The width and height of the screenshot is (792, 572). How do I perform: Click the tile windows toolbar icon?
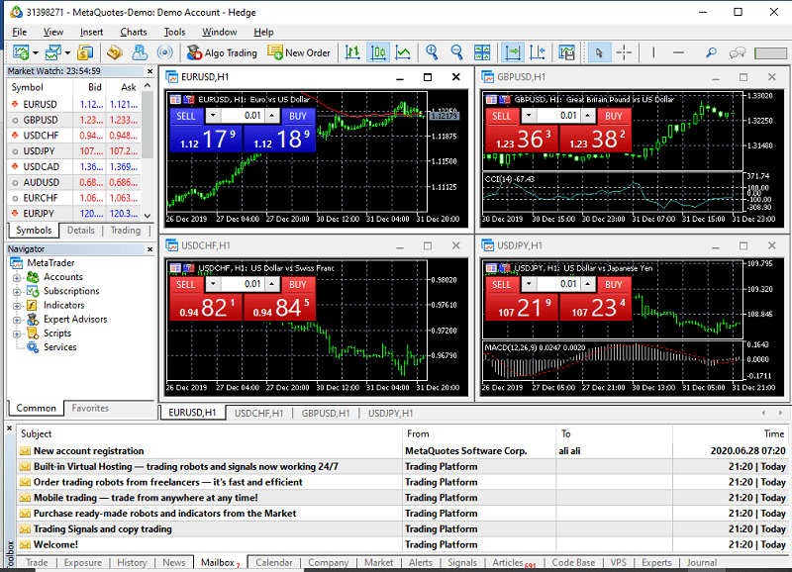(482, 52)
